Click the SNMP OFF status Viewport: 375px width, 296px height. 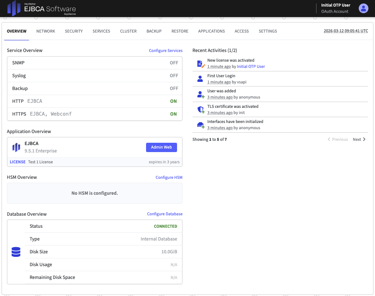click(174, 63)
